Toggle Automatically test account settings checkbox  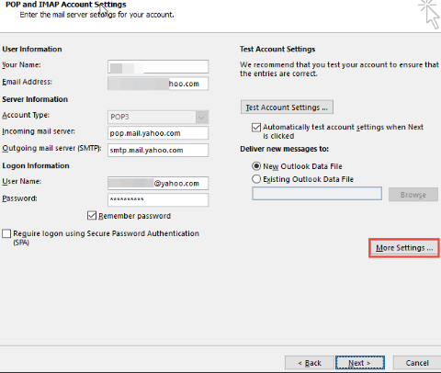click(256, 127)
